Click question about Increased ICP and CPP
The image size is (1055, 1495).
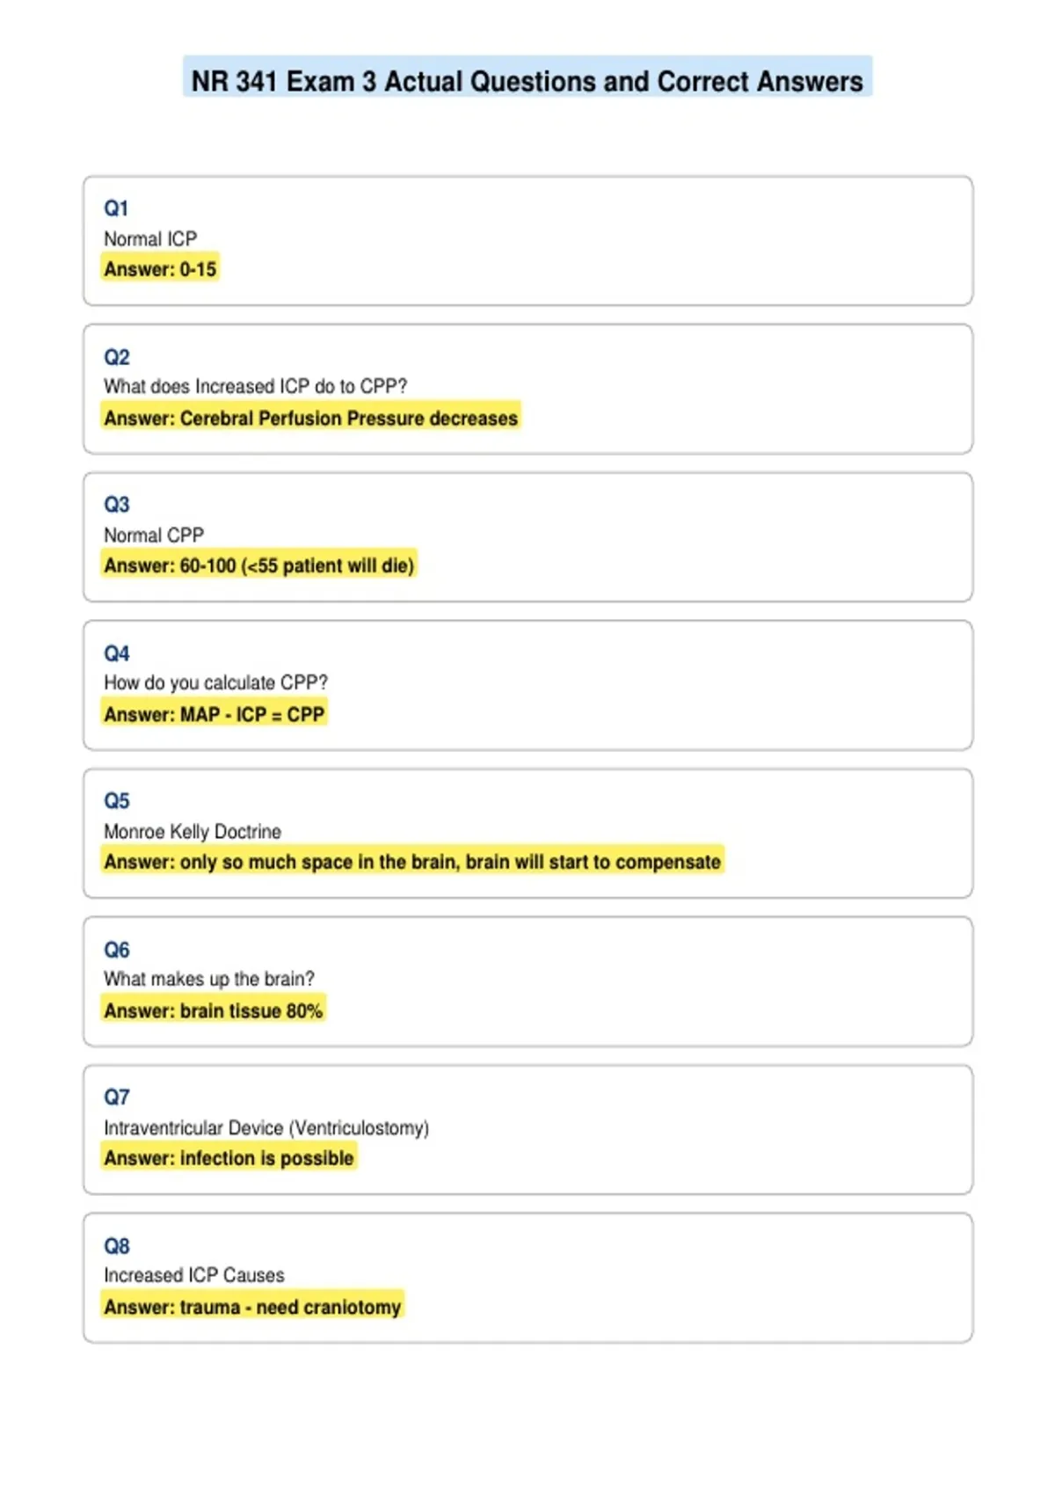coord(256,386)
